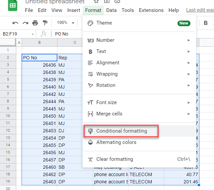
Task: Choose Clear formatting menu entry
Action: pyautogui.click(x=114, y=159)
